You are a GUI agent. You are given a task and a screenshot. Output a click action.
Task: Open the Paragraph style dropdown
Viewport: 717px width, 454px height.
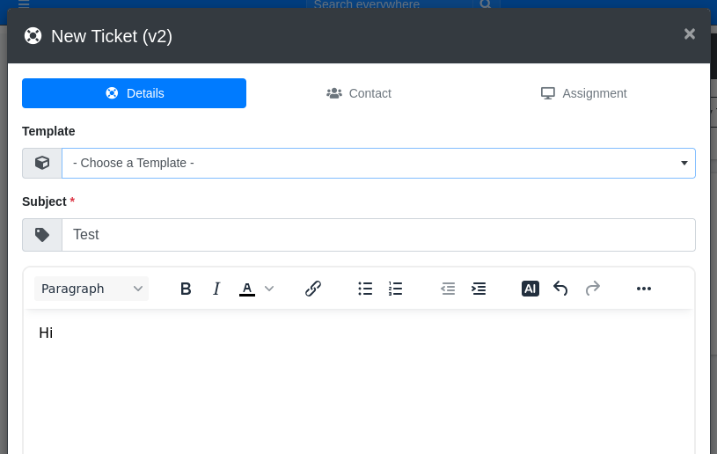(x=91, y=289)
